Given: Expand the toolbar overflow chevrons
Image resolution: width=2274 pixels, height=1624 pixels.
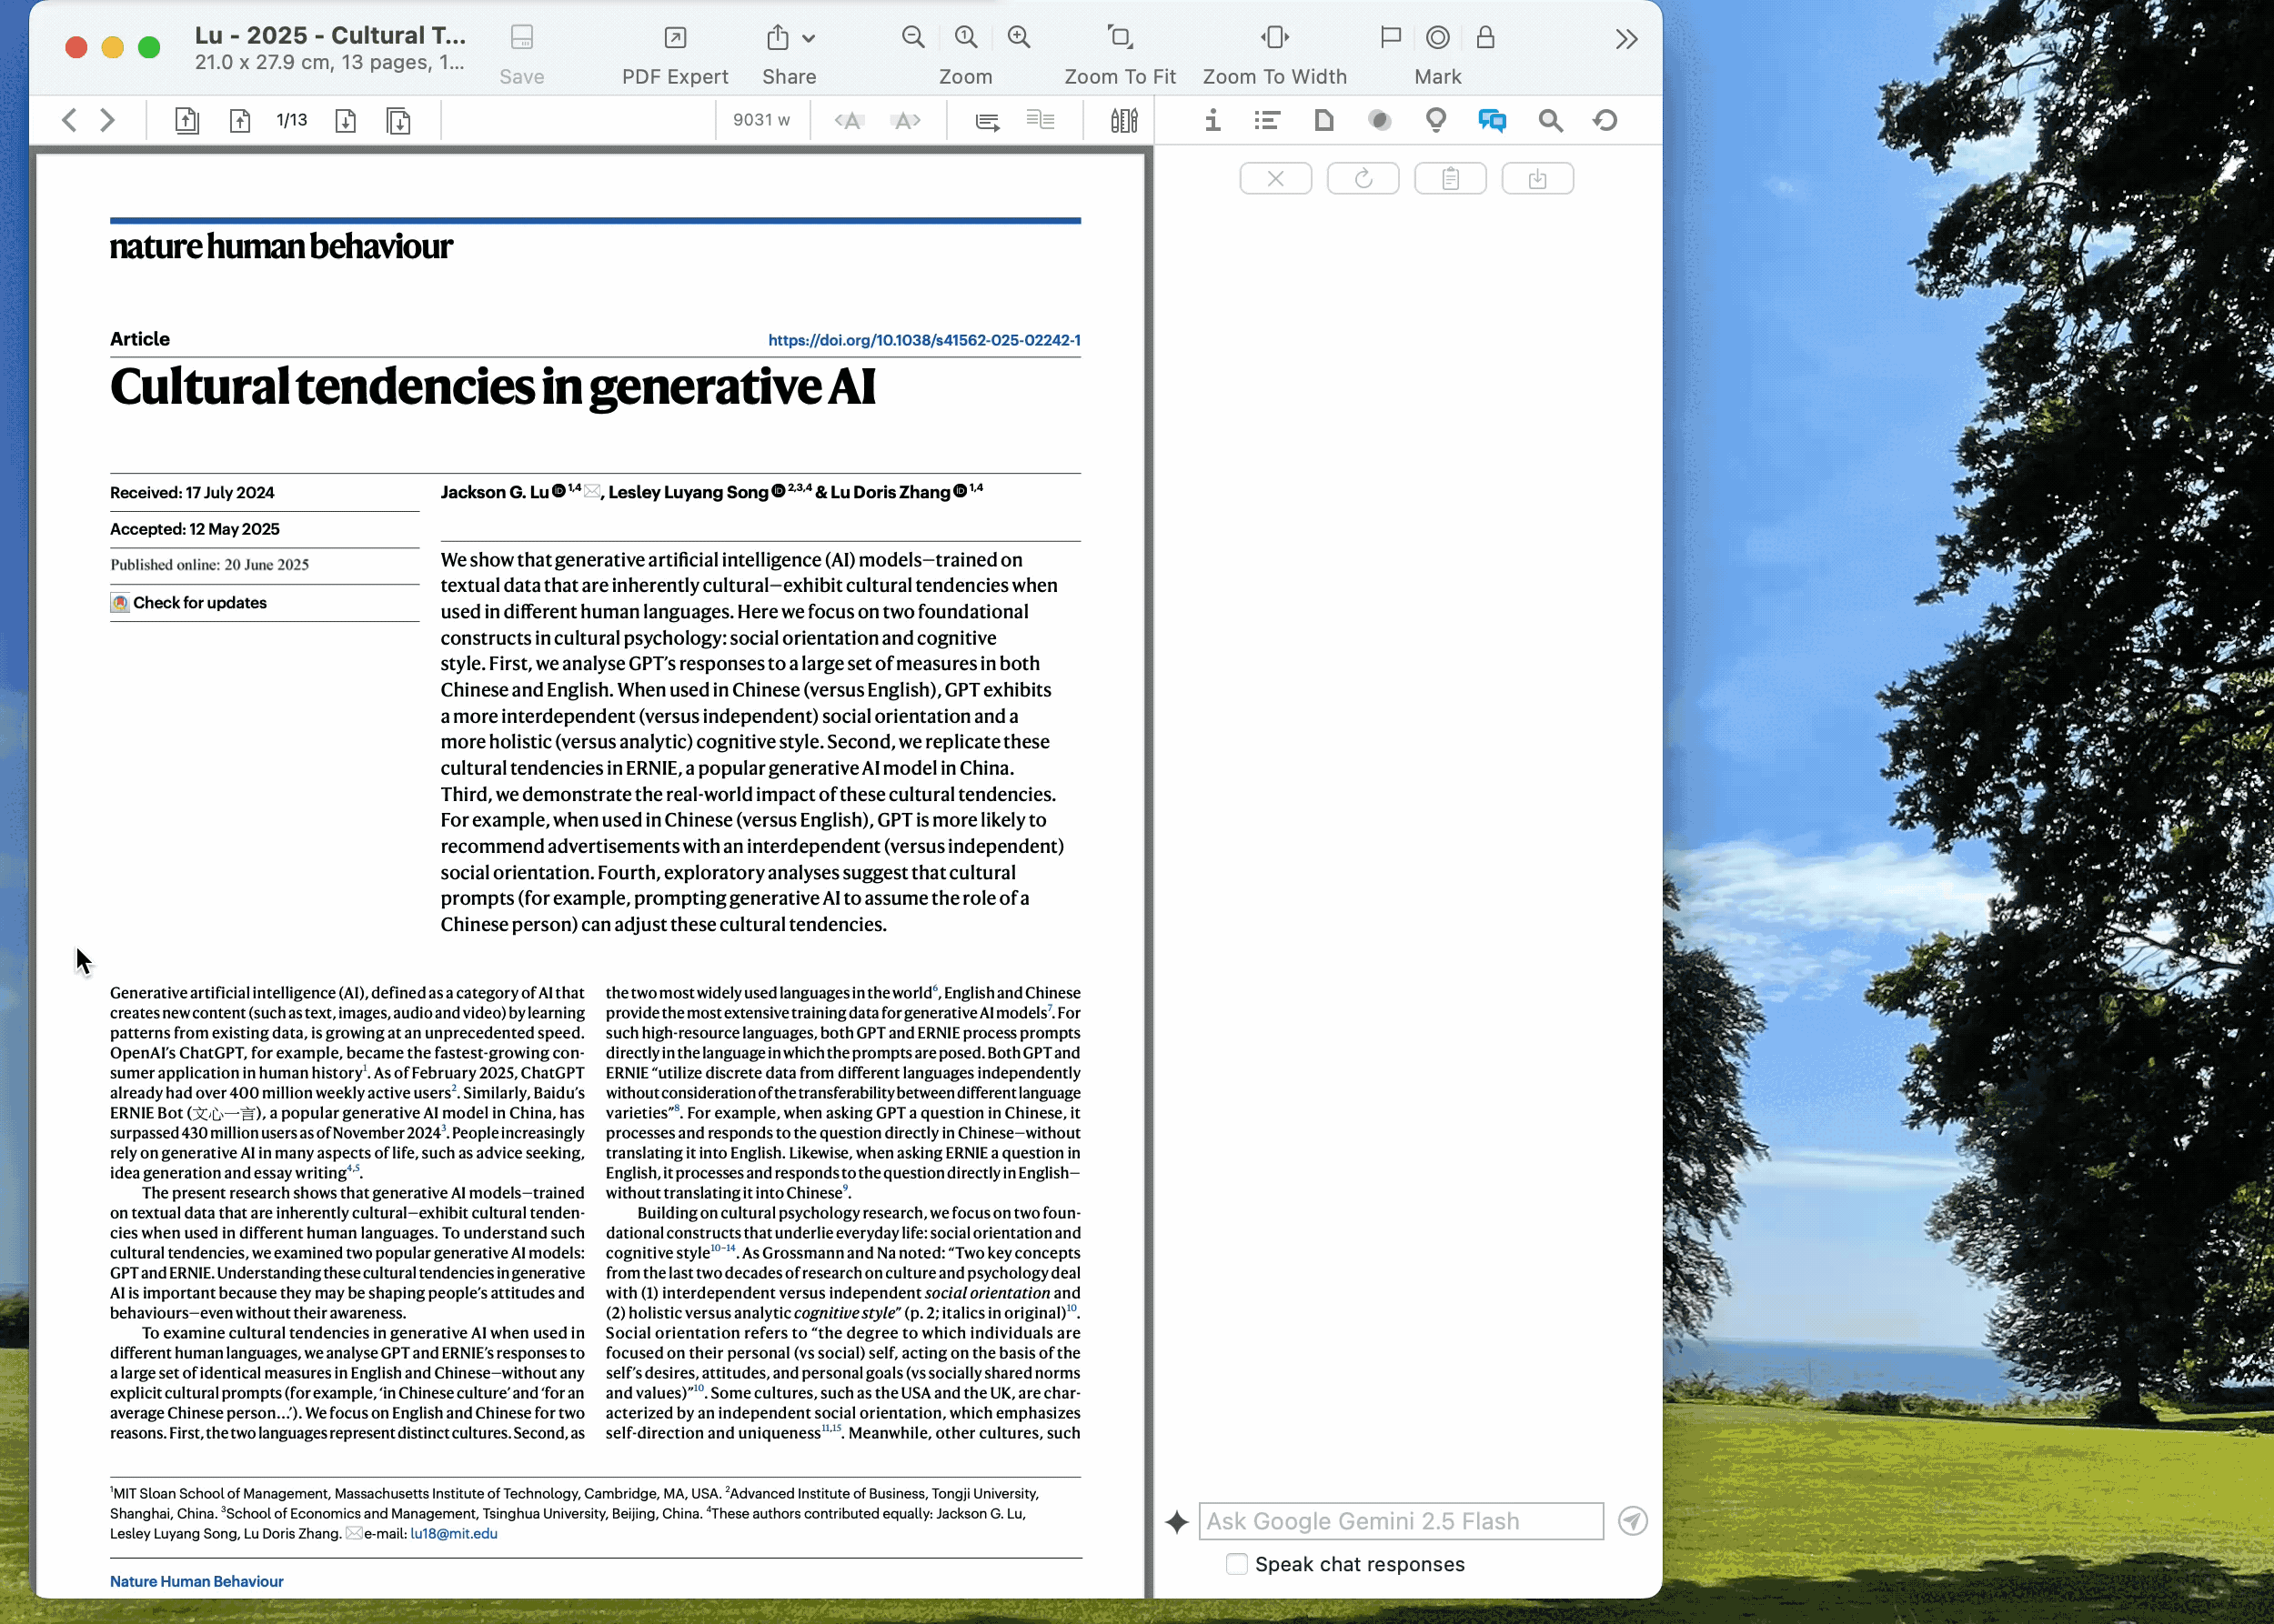Looking at the screenshot, I should click(1626, 39).
